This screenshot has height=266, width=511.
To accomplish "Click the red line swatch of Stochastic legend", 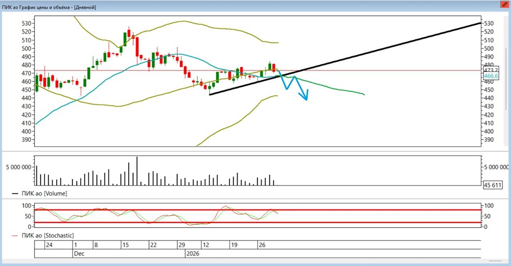I will (15, 236).
